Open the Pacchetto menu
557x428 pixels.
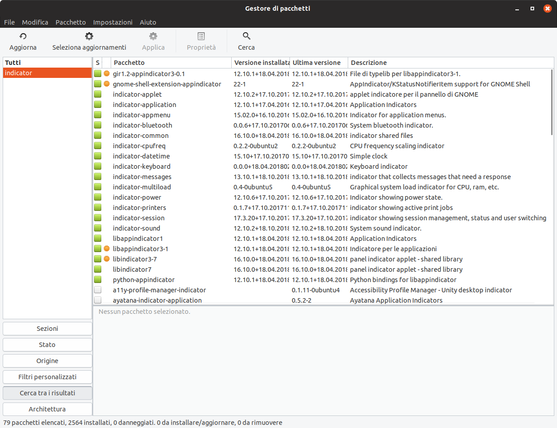[70, 22]
